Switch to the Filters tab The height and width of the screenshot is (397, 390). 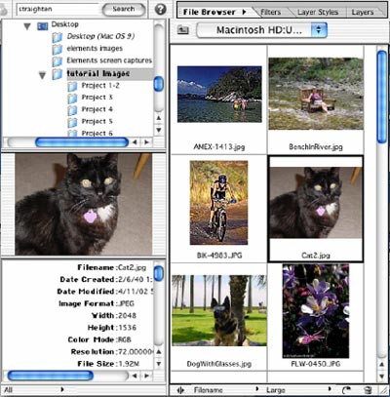click(x=270, y=13)
